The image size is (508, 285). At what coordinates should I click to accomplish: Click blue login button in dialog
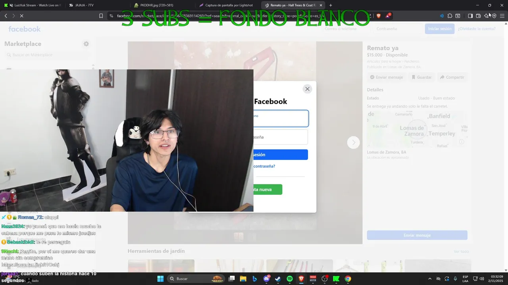(281, 155)
